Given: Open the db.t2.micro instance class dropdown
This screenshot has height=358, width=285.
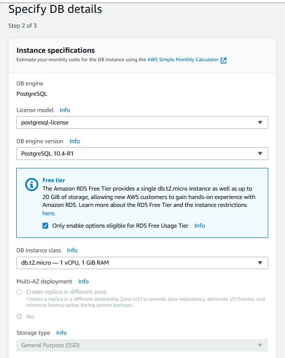Looking at the screenshot, I should coord(142,263).
